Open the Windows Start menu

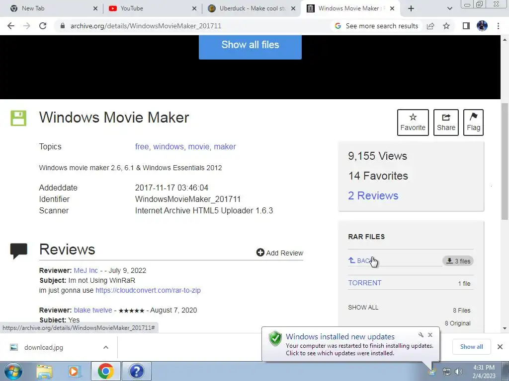pyautogui.click(x=13, y=371)
